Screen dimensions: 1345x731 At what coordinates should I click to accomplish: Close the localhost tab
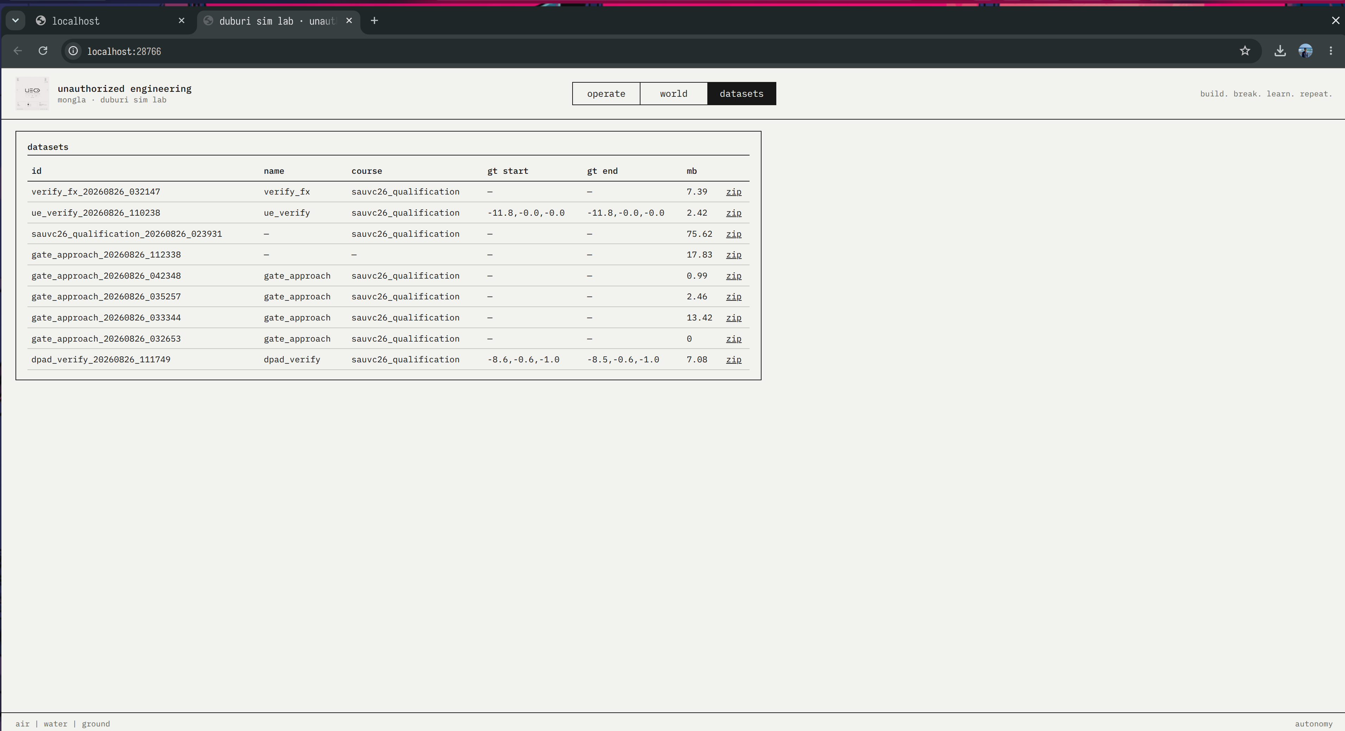[182, 21]
